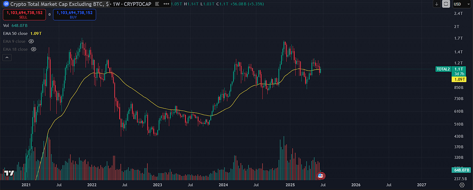Open the three-dots more menu in legend
The height and width of the screenshot is (190, 473).
(x=165, y=4)
